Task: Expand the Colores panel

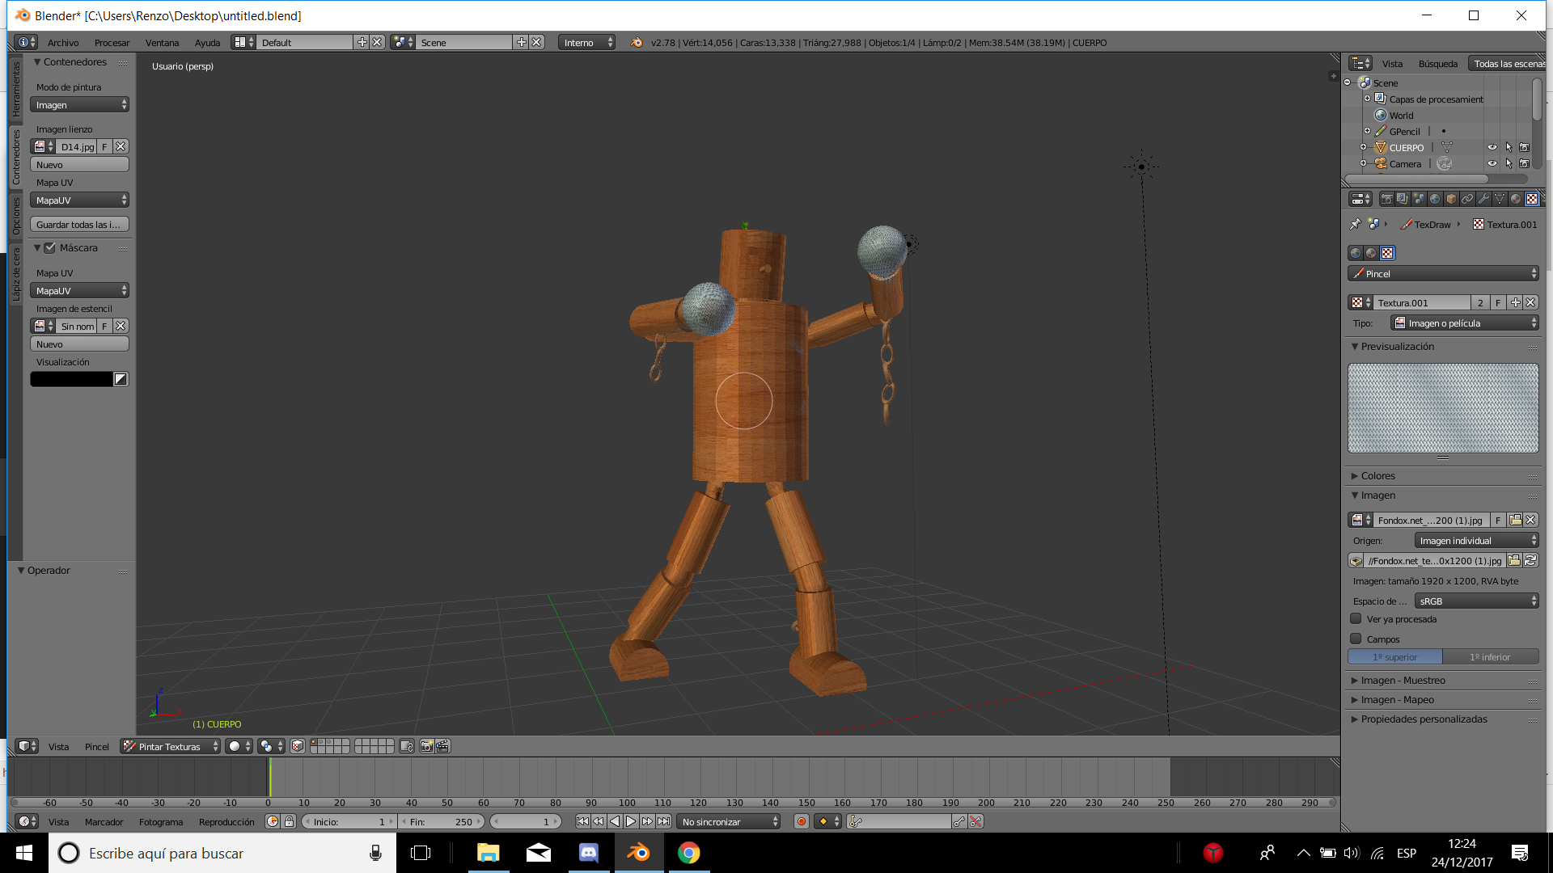Action: click(x=1377, y=476)
